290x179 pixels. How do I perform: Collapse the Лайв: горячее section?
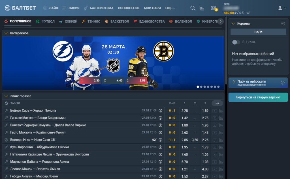[6, 96]
